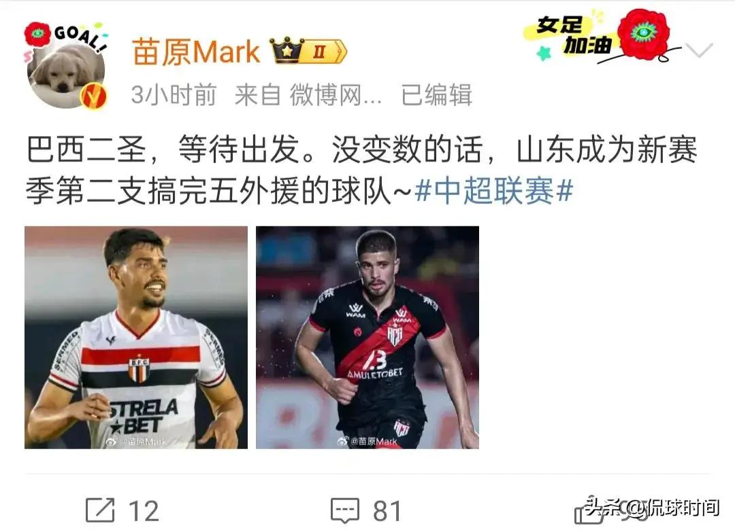
Task: Click the repost count 12
Action: pyautogui.click(x=144, y=511)
